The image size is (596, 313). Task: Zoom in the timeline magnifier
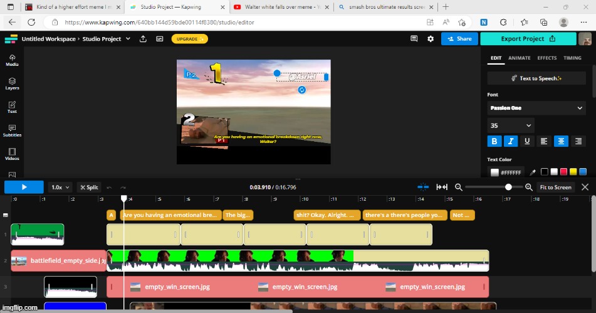529,187
